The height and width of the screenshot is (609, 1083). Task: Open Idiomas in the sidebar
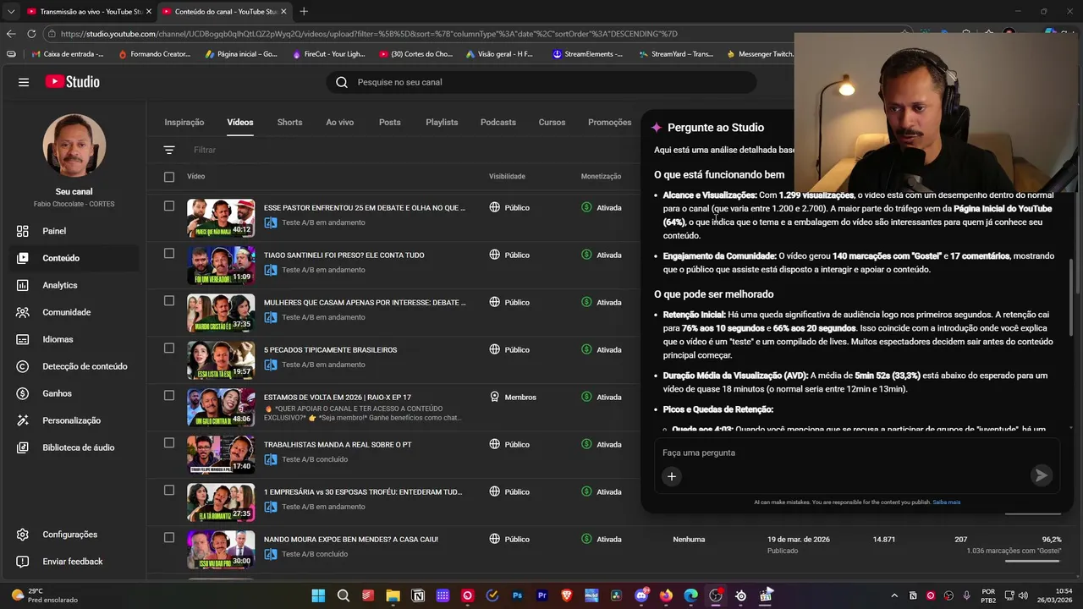(73, 339)
